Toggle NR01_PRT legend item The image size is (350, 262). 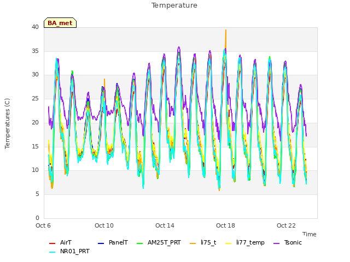69,251
